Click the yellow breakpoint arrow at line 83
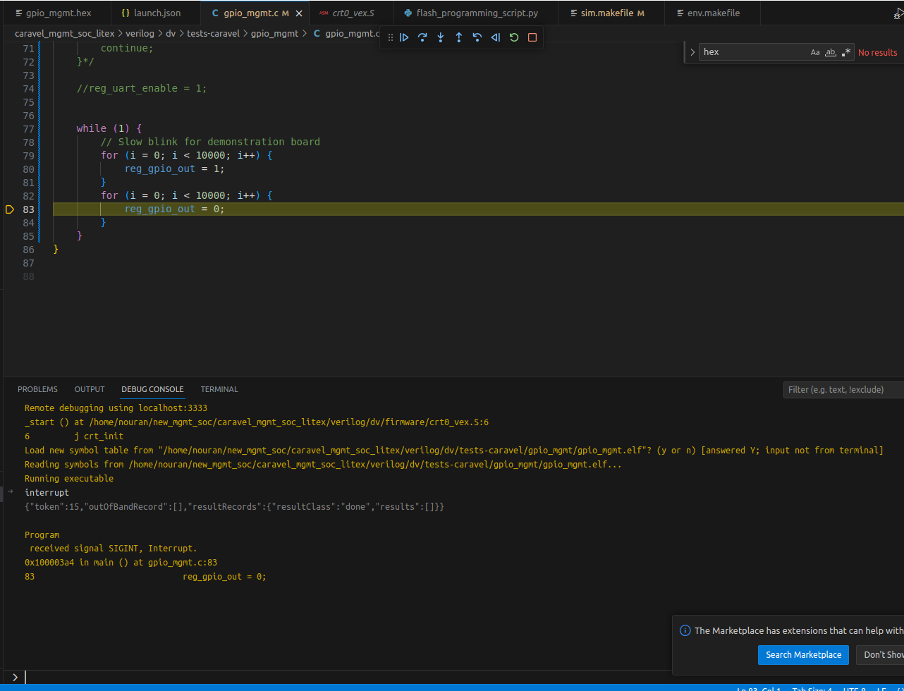Screen dimensions: 904x691 [10, 209]
